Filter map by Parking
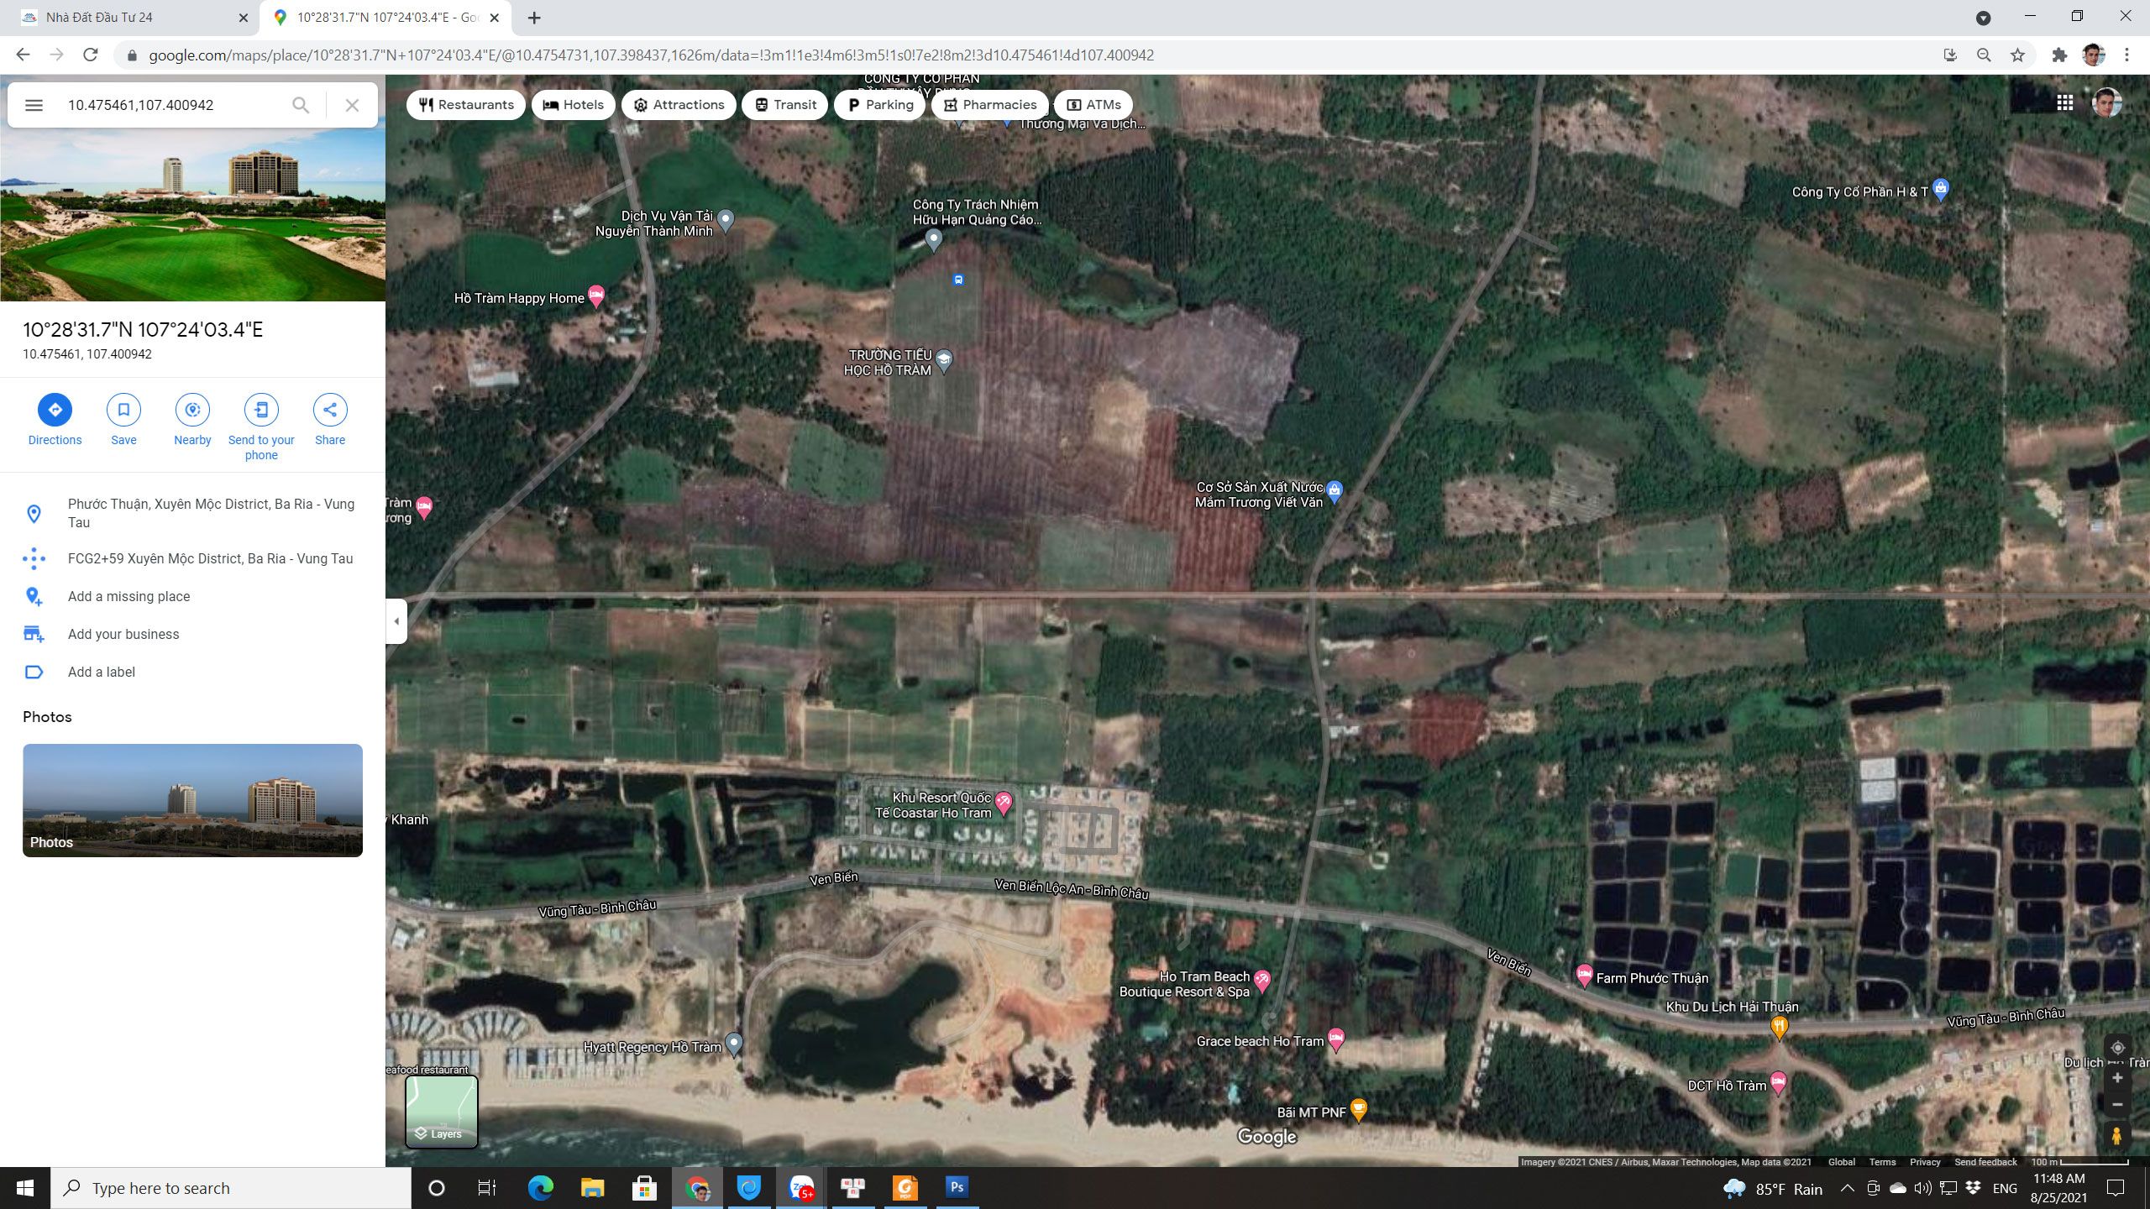The image size is (2150, 1209). (880, 105)
